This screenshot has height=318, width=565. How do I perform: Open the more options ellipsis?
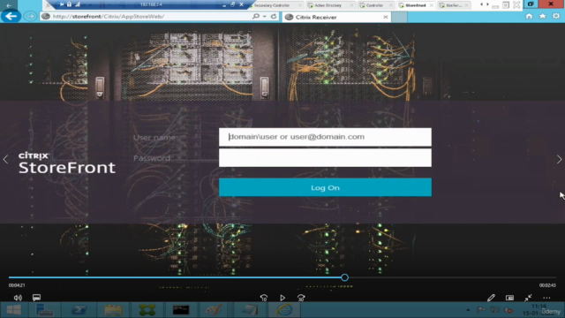[546, 298]
